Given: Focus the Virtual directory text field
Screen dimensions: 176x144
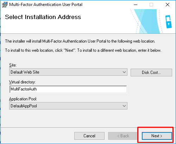Looking at the screenshot, I should (x=68, y=89).
